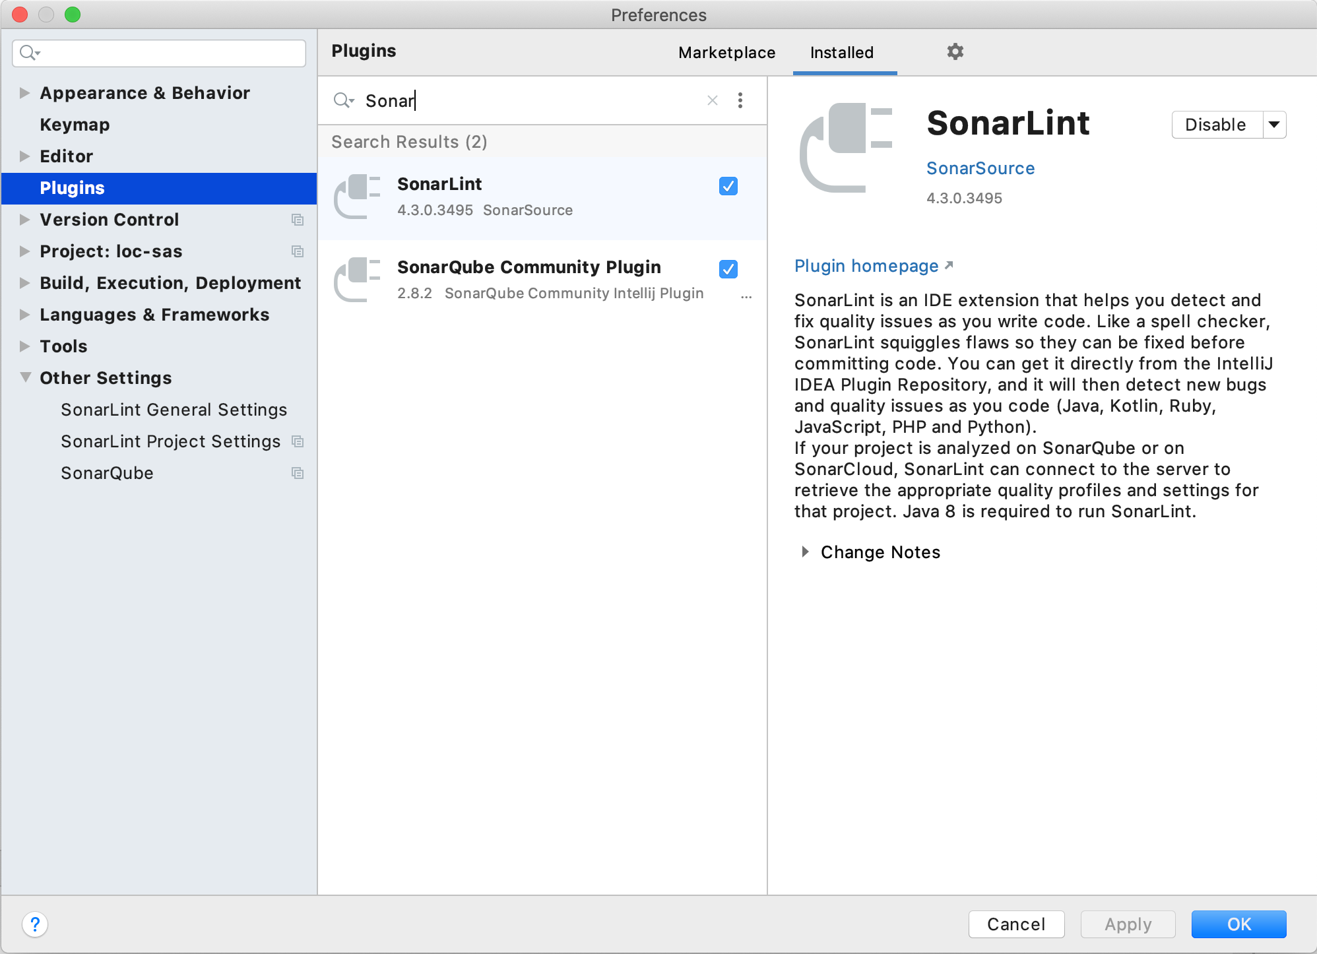The height and width of the screenshot is (954, 1317).
Task: Click the SonarLint plugin icon
Action: (x=361, y=197)
